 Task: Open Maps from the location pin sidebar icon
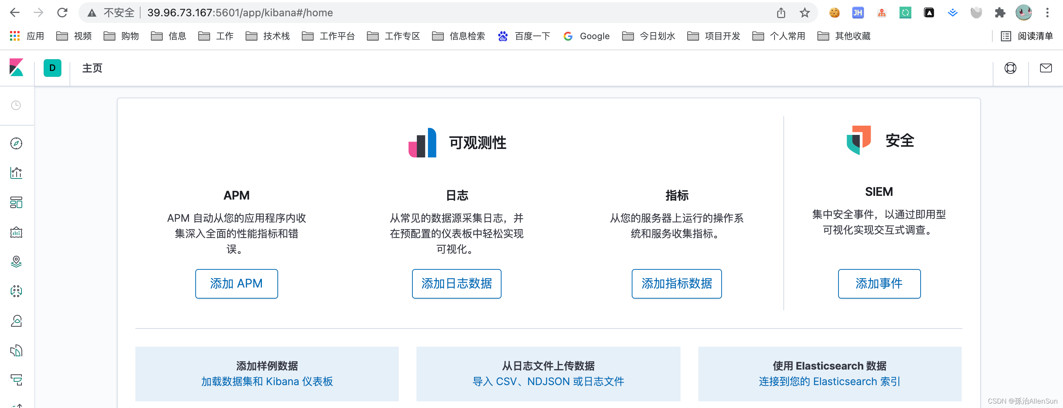pos(16,262)
